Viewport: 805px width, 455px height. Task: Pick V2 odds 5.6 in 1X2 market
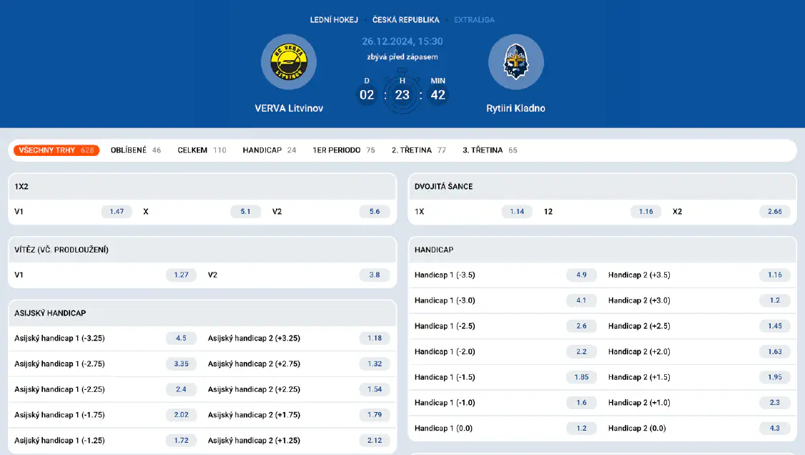374,211
